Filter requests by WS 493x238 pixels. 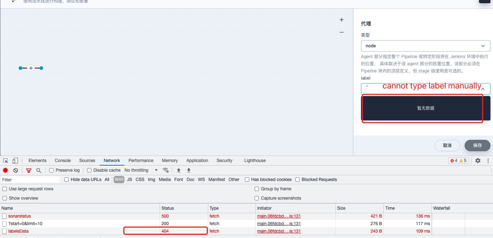pyautogui.click(x=201, y=180)
